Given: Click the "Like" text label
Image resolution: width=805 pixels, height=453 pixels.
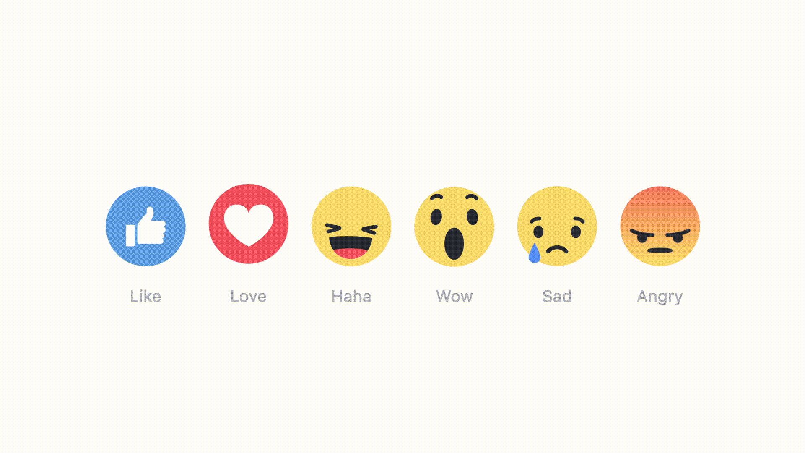Looking at the screenshot, I should coord(145,296).
